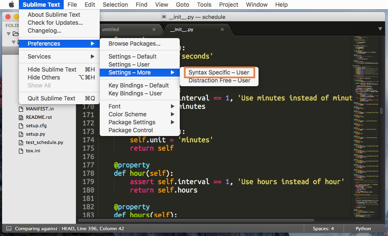388x236 pixels.
Task: Expand the Font submenu
Action: (x=140, y=106)
